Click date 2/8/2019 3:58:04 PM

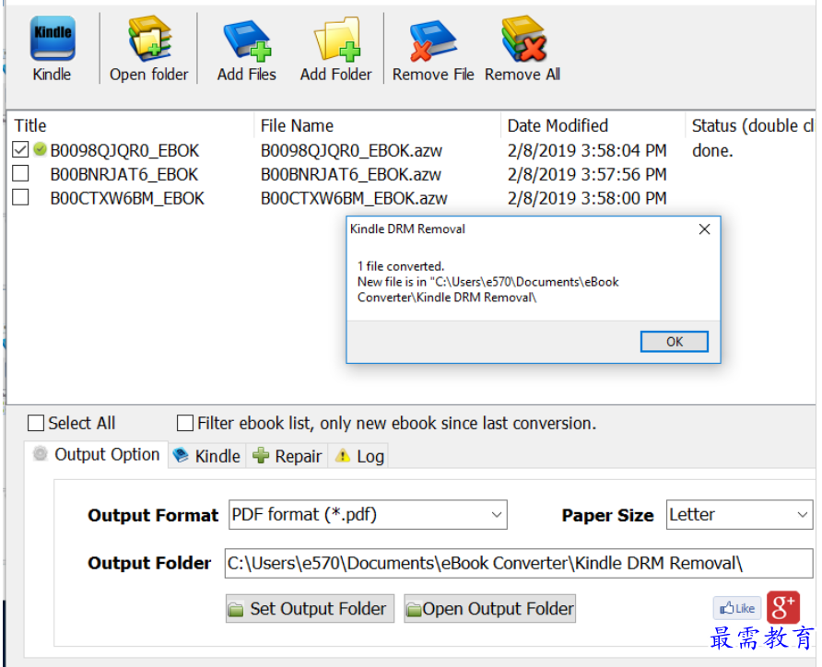(x=587, y=151)
